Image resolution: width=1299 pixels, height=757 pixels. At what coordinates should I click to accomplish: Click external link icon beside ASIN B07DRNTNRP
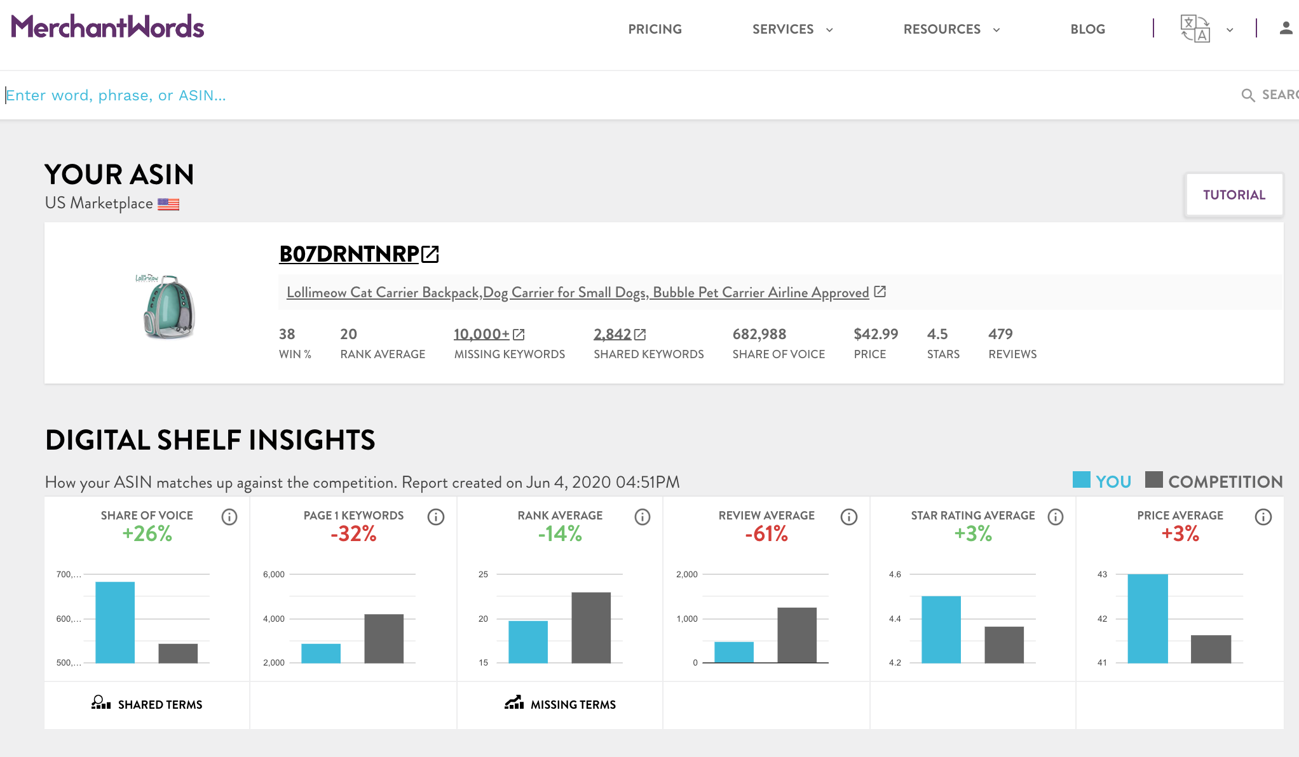point(430,254)
